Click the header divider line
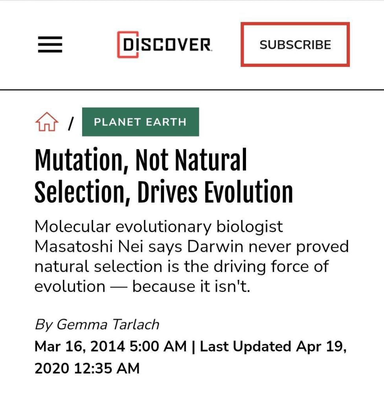Screen dimensions: 384x403 [192, 90]
